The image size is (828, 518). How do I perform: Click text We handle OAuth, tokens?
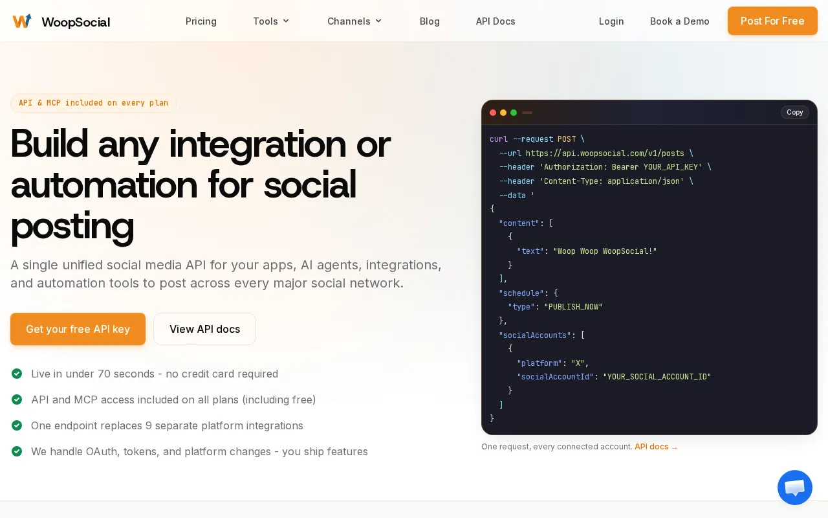[x=199, y=451]
